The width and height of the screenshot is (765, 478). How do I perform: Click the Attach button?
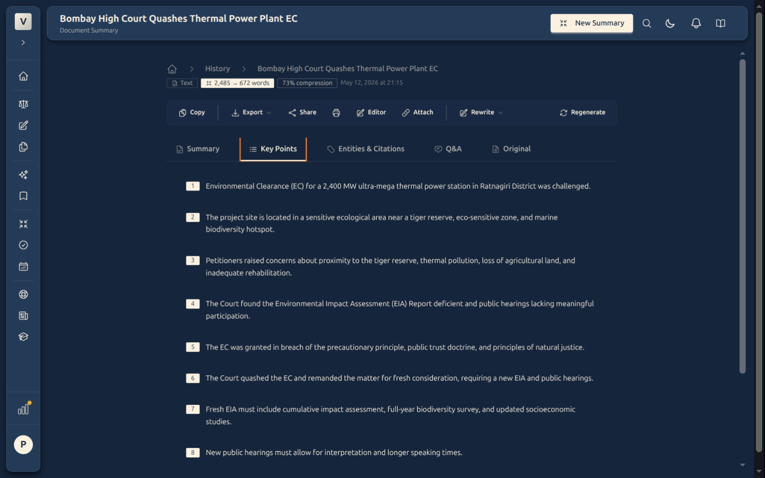tap(417, 112)
